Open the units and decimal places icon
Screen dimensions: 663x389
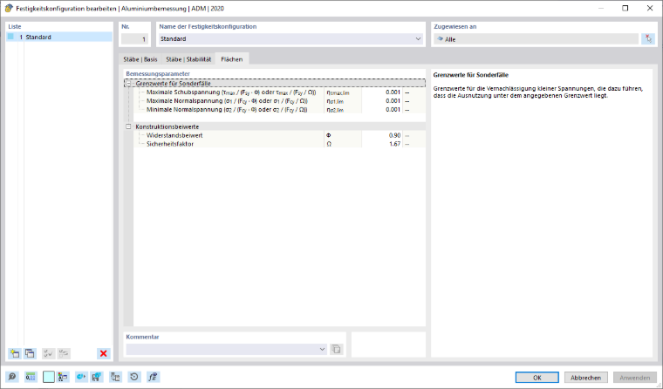(x=31, y=377)
